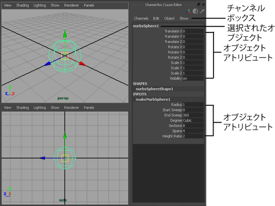Select the yellow center manipulator box in persp
275x206 pixels.
[65, 56]
